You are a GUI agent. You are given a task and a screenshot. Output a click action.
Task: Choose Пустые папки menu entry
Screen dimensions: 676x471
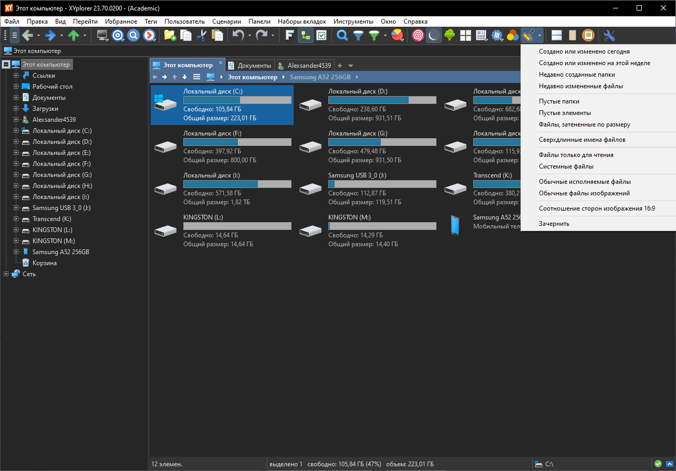(559, 101)
